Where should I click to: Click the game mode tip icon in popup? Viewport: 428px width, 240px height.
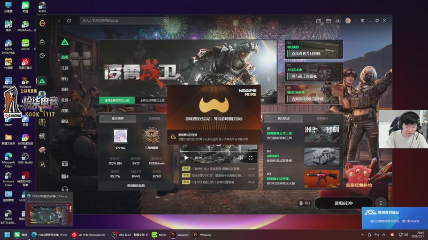click(173, 137)
